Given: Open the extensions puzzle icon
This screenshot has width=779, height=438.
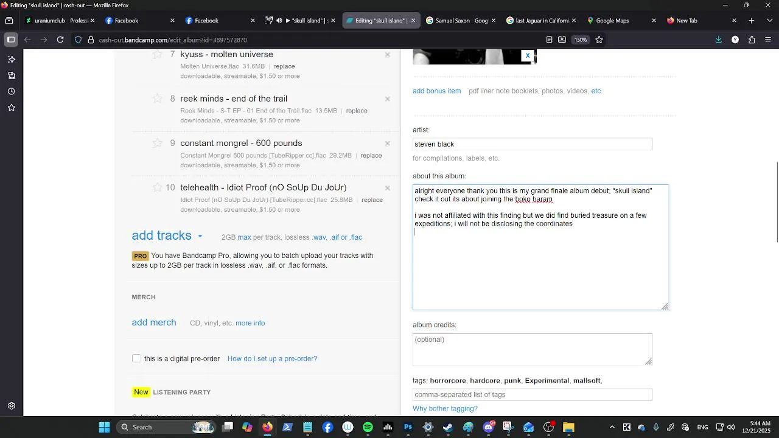Looking at the screenshot, I should coord(752,40).
